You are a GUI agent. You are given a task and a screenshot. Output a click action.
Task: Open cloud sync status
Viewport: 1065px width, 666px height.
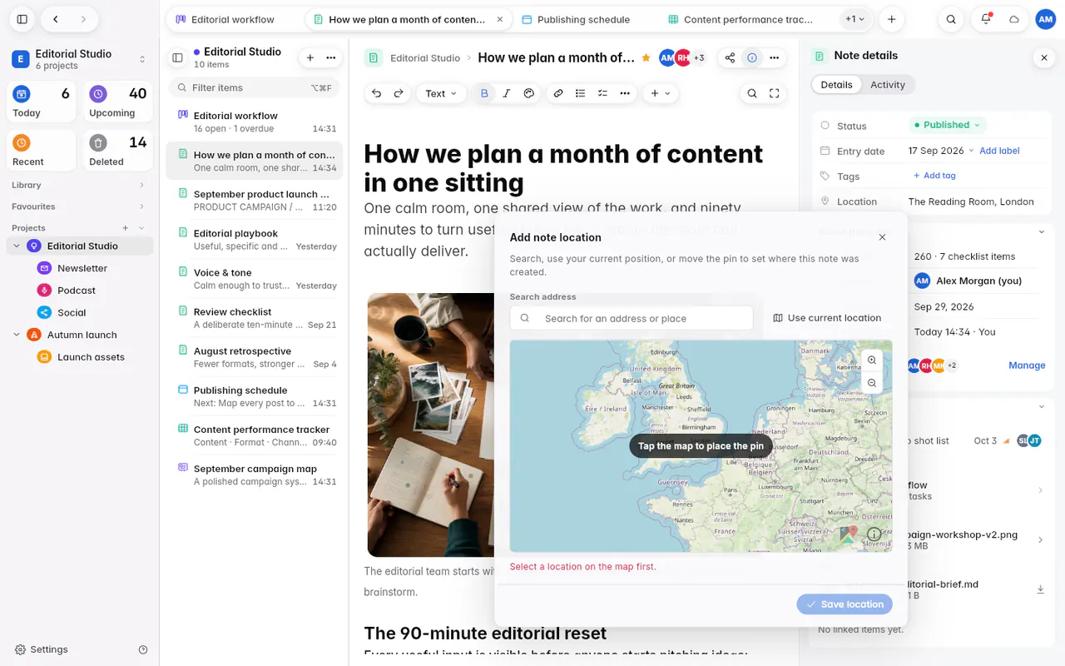tap(1013, 19)
